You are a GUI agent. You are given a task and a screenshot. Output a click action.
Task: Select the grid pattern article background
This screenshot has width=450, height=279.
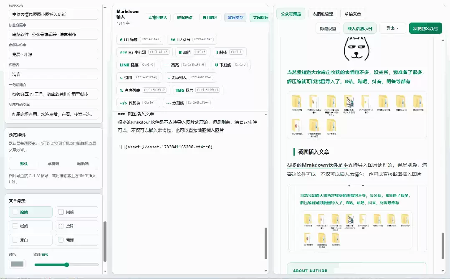click(x=77, y=212)
